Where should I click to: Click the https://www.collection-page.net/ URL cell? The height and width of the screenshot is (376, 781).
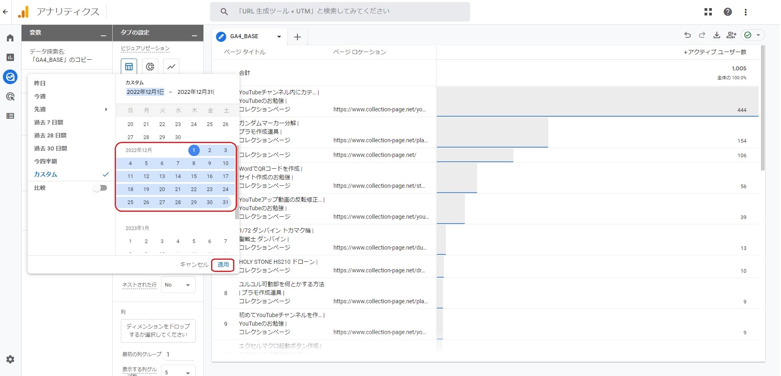[375, 155]
